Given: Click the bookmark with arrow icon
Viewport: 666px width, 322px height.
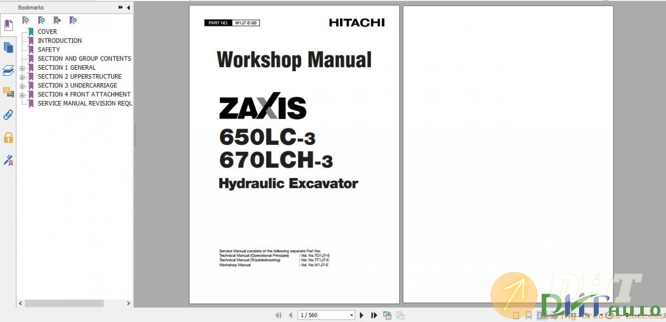Looking at the screenshot, I should click(x=57, y=21).
